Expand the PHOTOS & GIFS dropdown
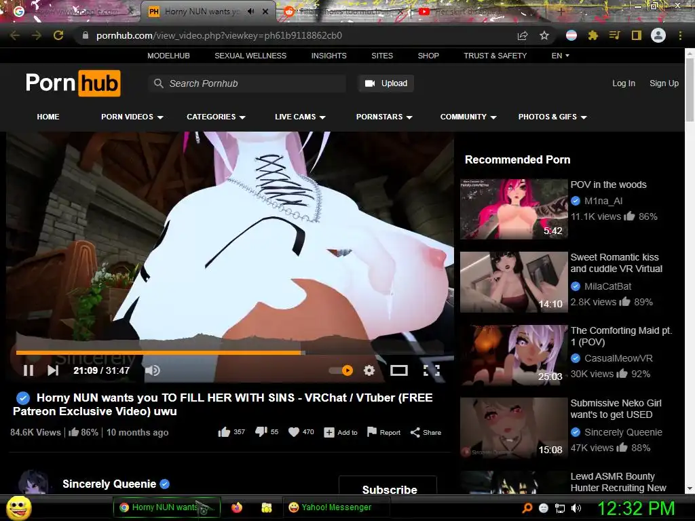 [x=552, y=117]
